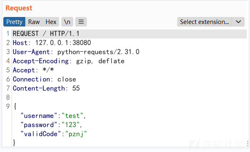The height and width of the screenshot is (152, 250).
Task: Open the hamburger options menu icon
Action: (x=81, y=22)
